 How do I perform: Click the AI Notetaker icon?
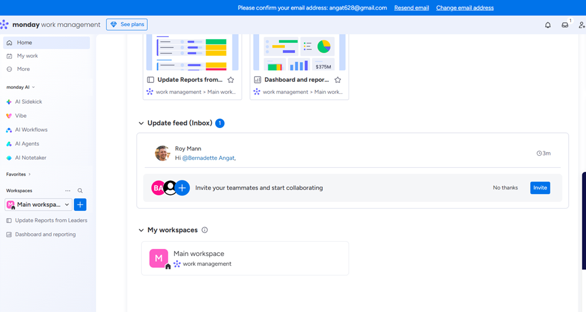9,158
